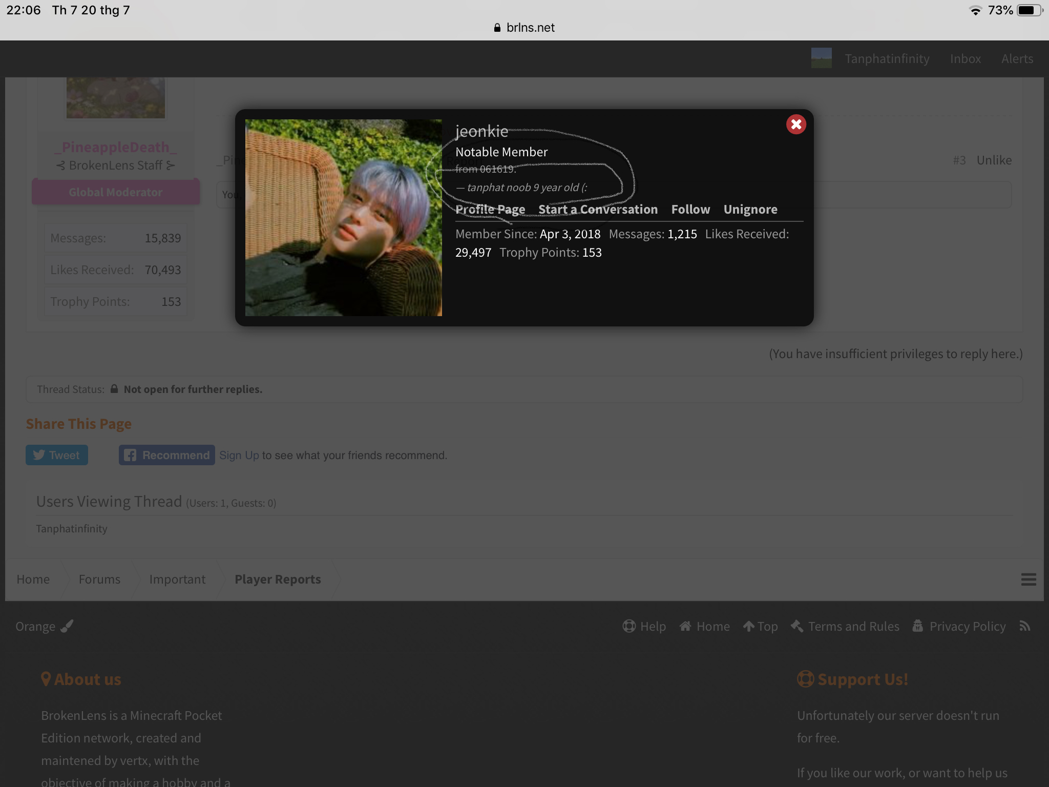
Task: Toggle Unignore for jeonkie
Action: click(x=750, y=209)
